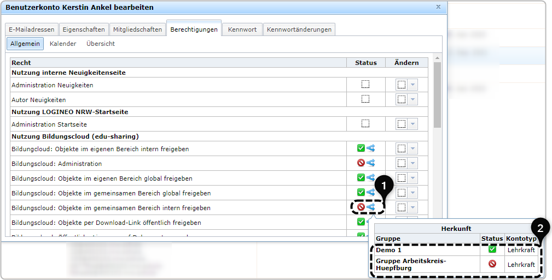Image resolution: width=552 pixels, height=280 pixels.
Task: Click red denied icon for Bildungscloud: Administration
Action: click(x=361, y=163)
